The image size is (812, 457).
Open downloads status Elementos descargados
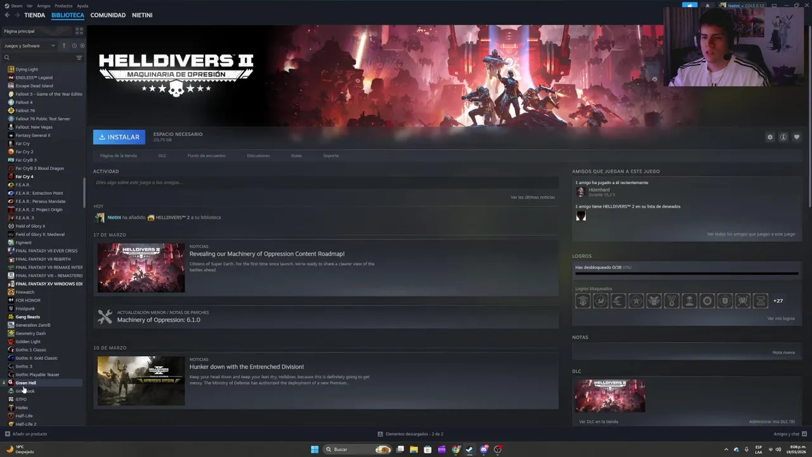pyautogui.click(x=410, y=434)
